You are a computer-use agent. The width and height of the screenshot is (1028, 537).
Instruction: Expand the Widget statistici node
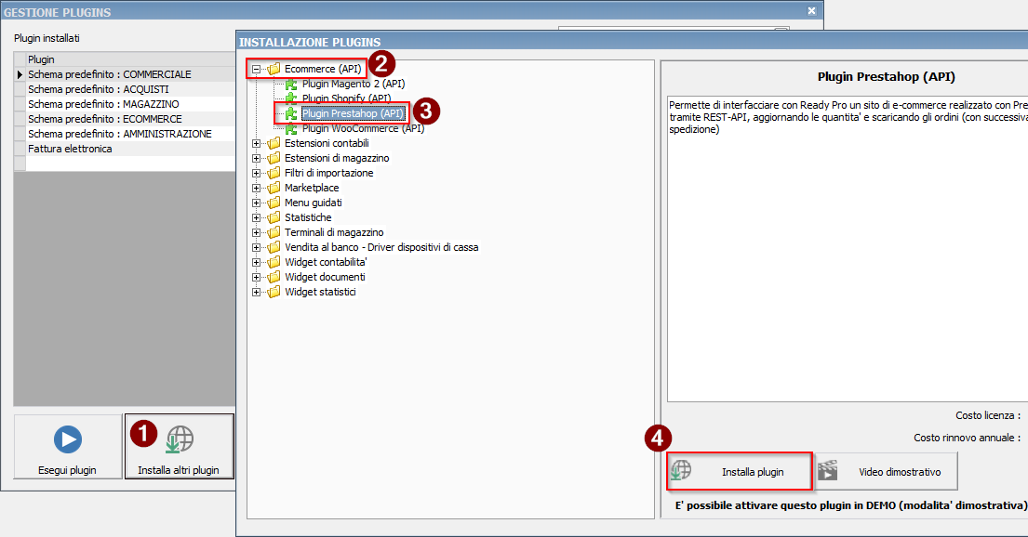257,292
